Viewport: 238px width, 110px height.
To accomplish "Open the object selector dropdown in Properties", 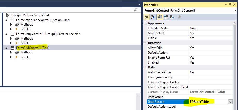I will [235, 11].
